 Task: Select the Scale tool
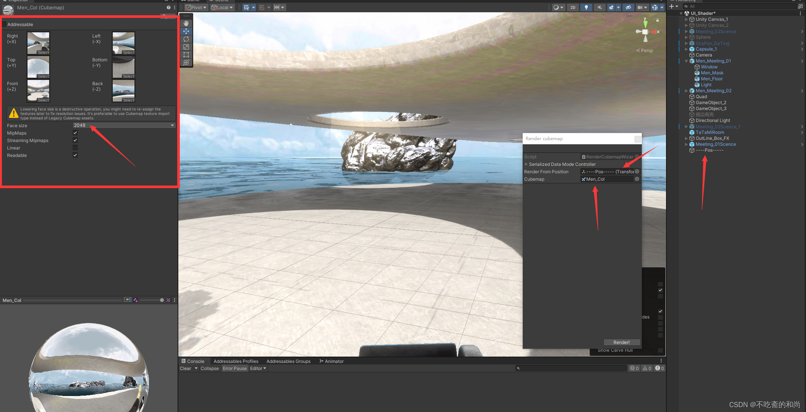186,47
